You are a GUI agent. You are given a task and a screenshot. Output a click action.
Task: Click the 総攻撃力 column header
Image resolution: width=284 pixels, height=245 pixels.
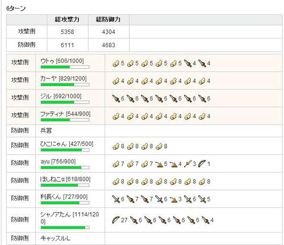point(68,19)
